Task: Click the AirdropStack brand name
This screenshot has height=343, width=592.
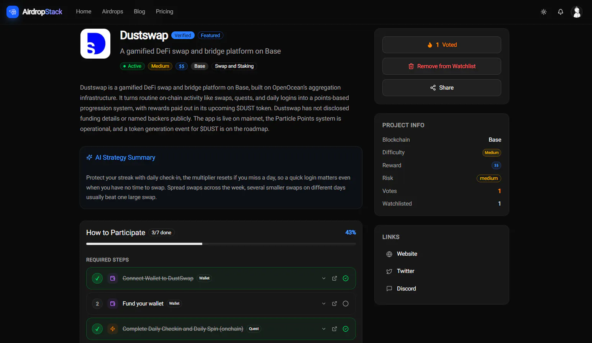Action: 42,12
